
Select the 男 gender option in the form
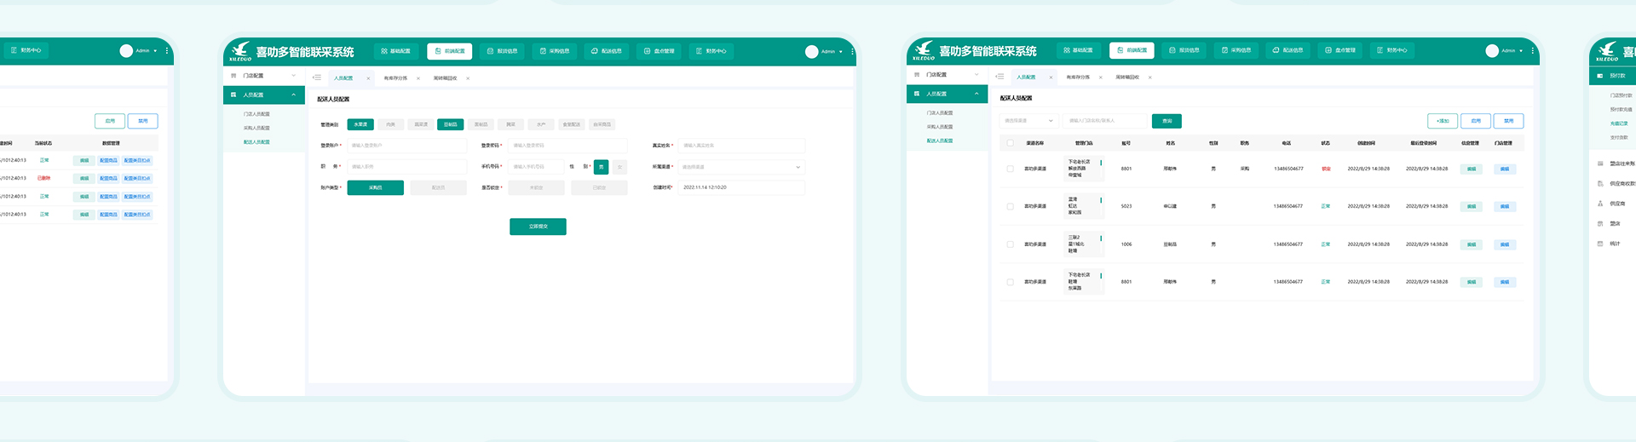601,167
